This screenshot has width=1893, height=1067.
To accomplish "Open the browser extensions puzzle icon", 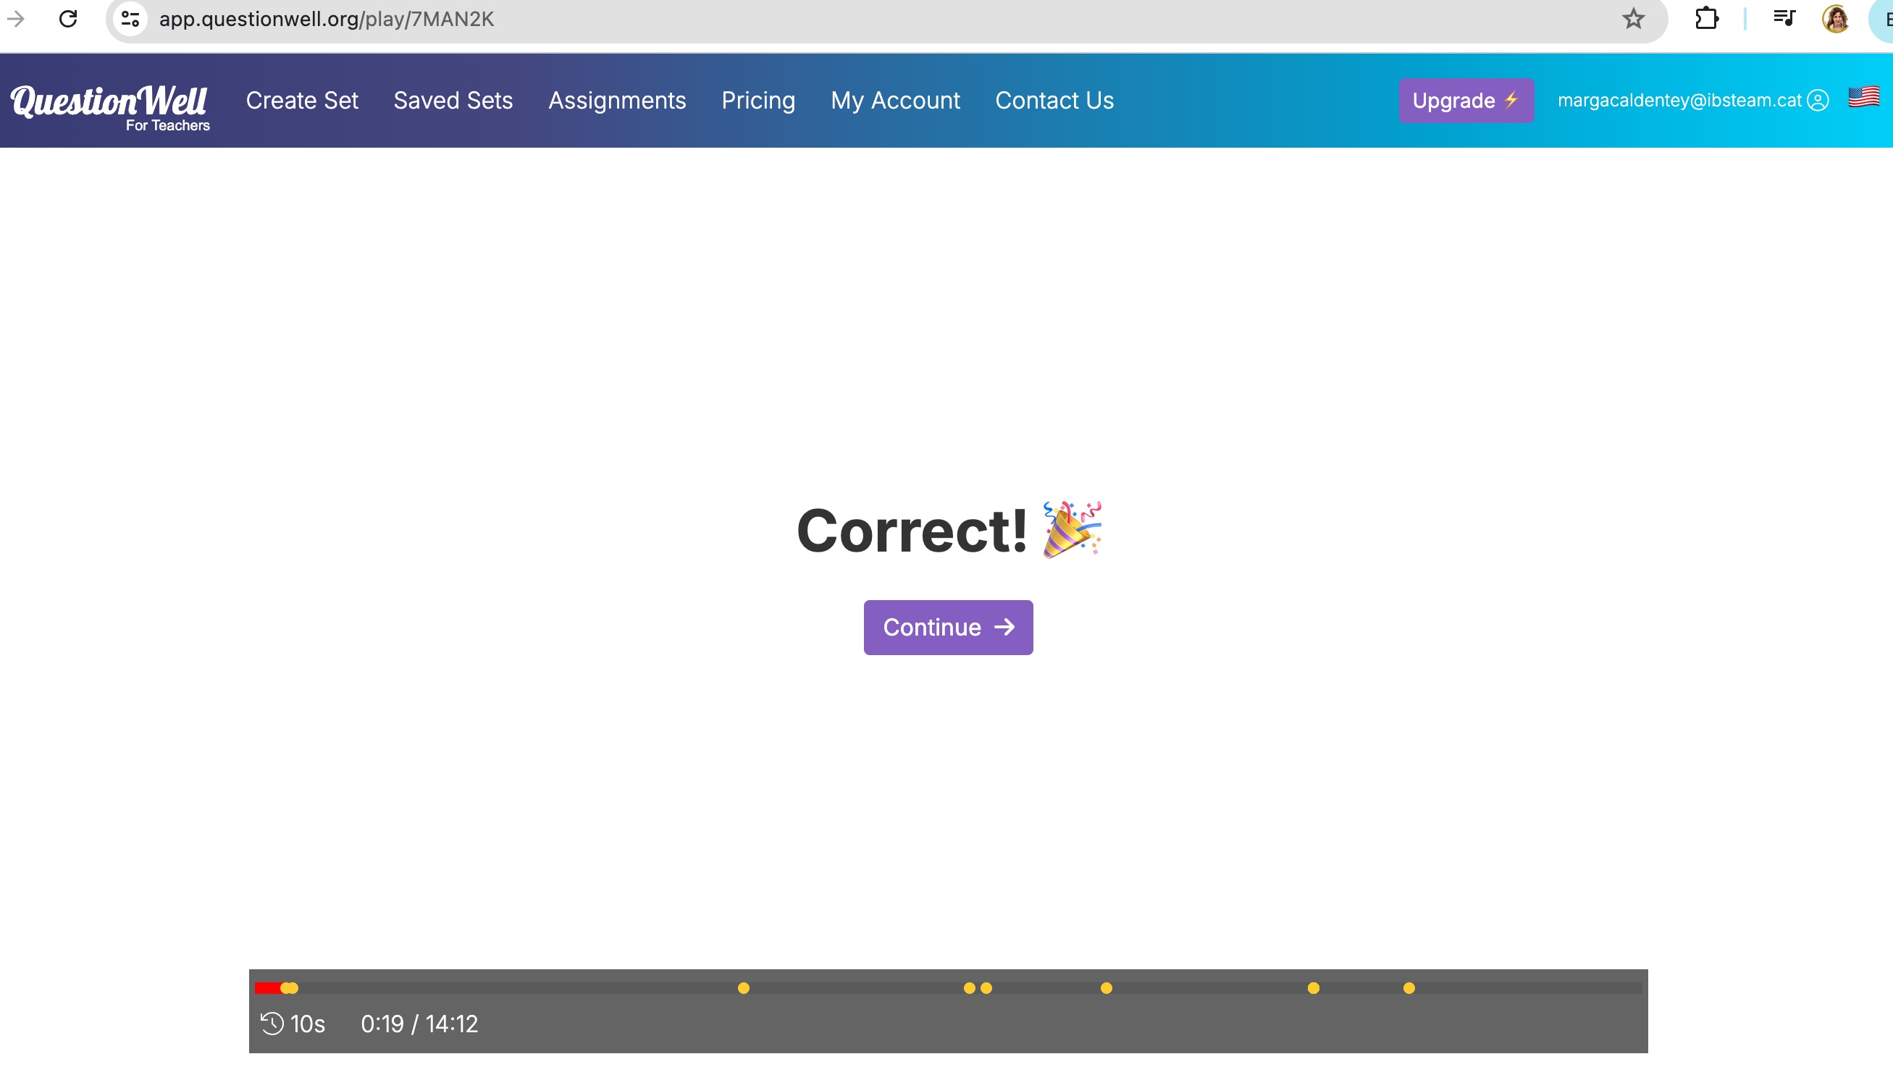I will pos(1706,18).
